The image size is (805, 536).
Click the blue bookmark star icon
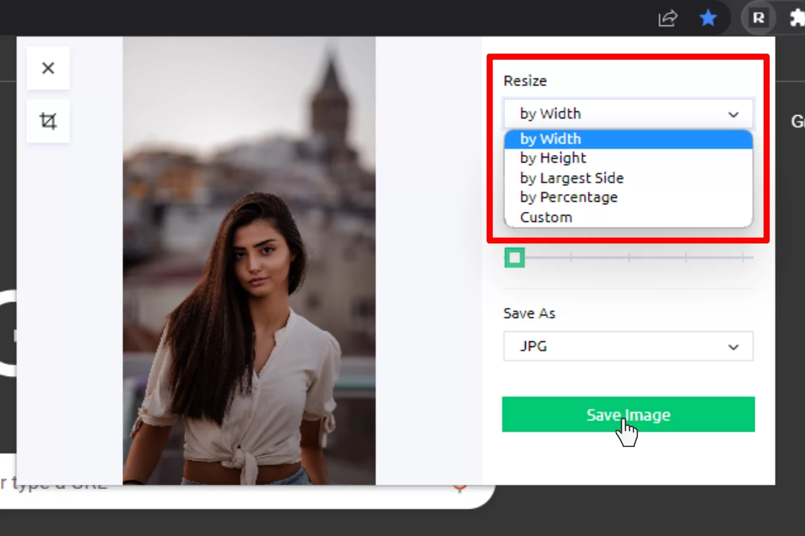(708, 19)
